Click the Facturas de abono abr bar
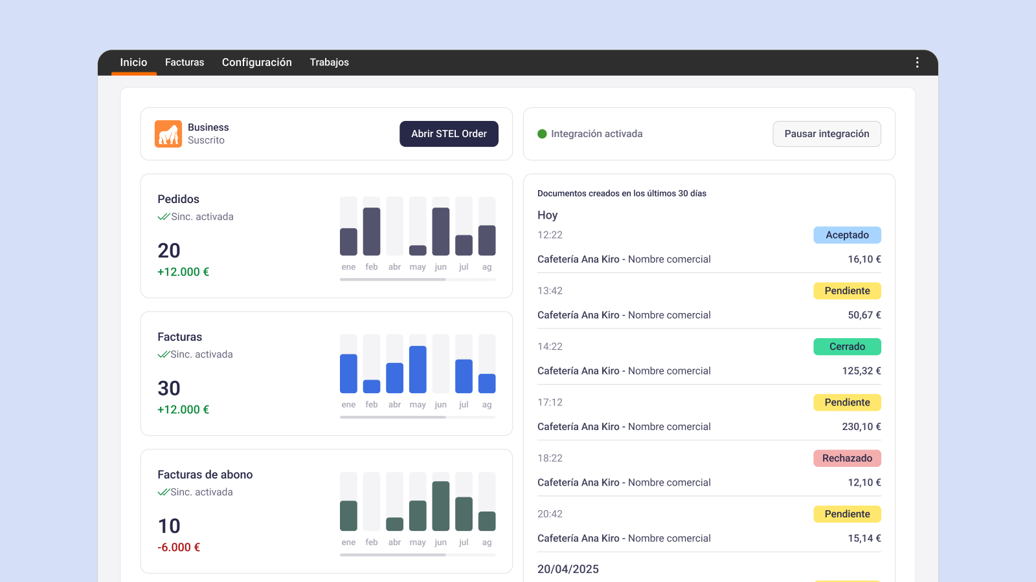The image size is (1036, 582). click(x=395, y=524)
